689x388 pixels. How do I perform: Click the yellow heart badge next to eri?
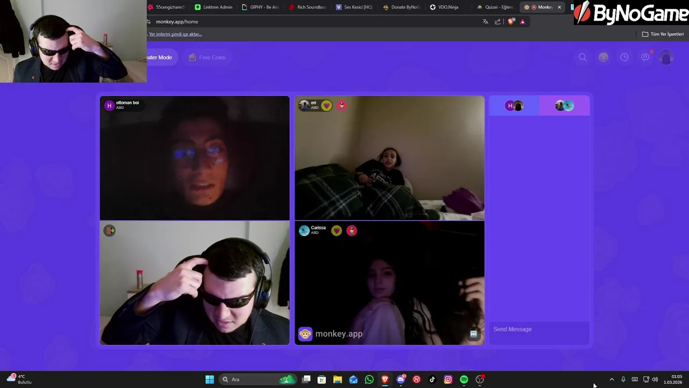click(327, 106)
